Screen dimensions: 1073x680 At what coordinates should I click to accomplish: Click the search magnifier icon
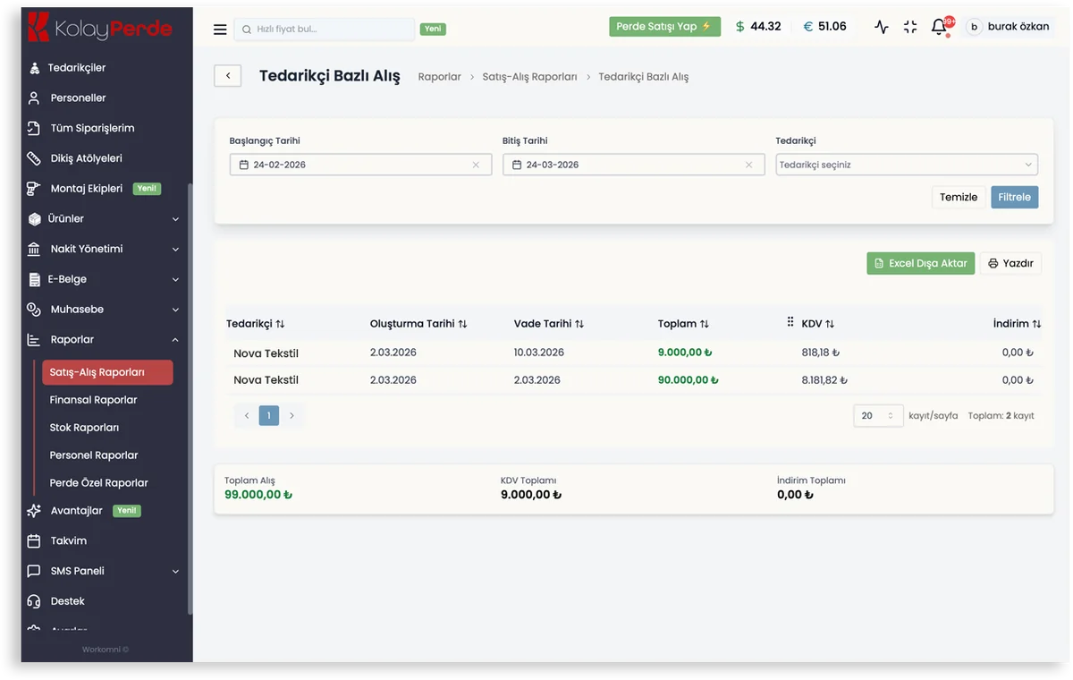pyautogui.click(x=246, y=30)
